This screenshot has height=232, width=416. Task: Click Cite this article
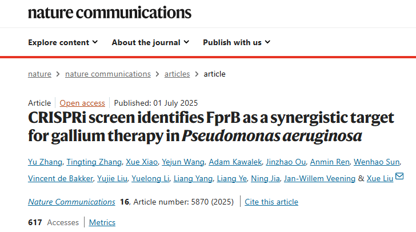pos(271,202)
